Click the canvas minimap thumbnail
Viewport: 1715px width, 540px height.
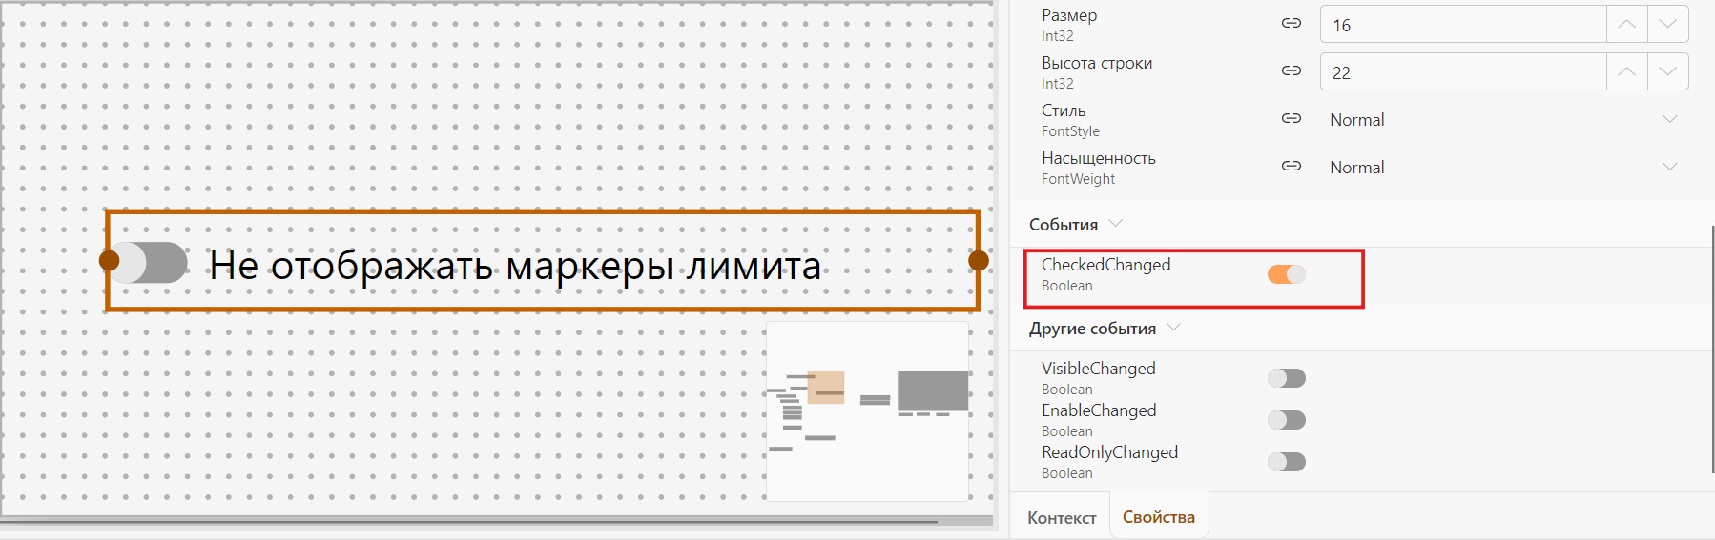coord(868,411)
